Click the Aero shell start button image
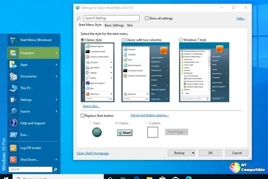This screenshot has width=268, height=179. click(97, 132)
